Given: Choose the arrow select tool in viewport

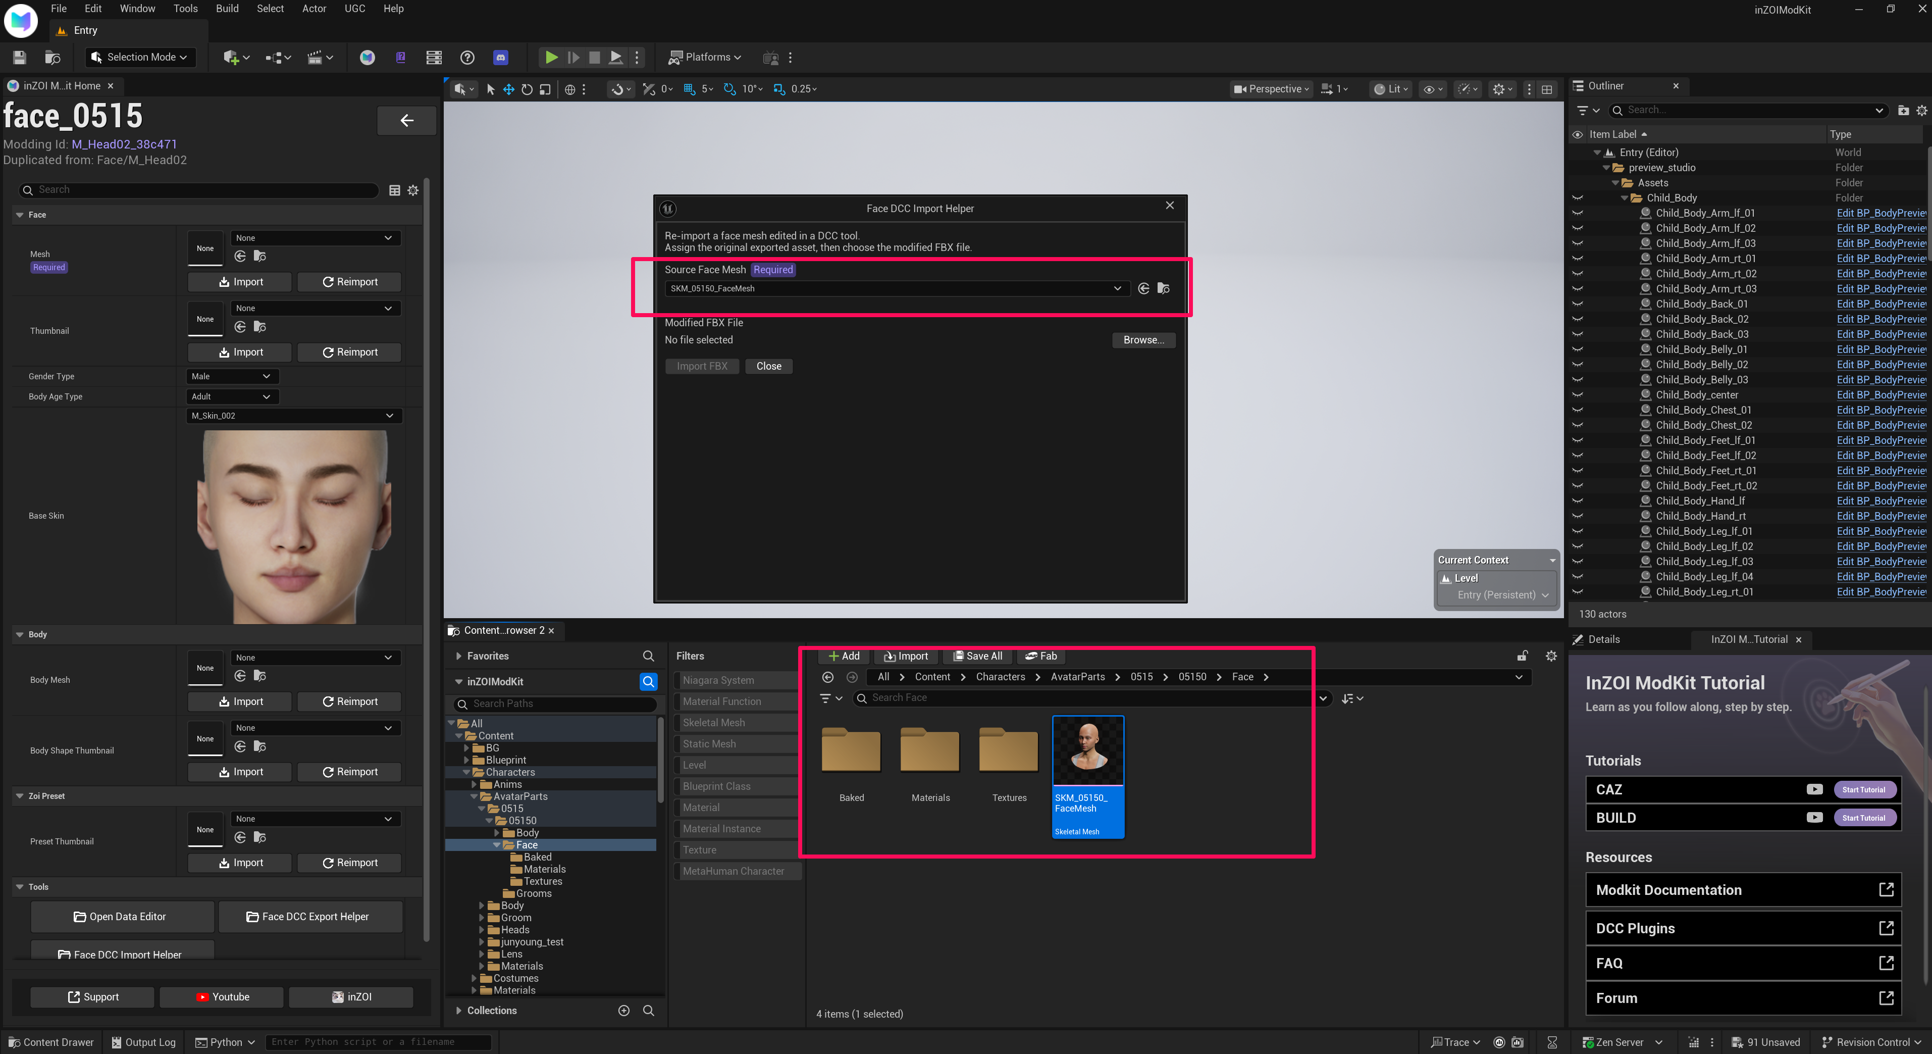Looking at the screenshot, I should (x=491, y=89).
